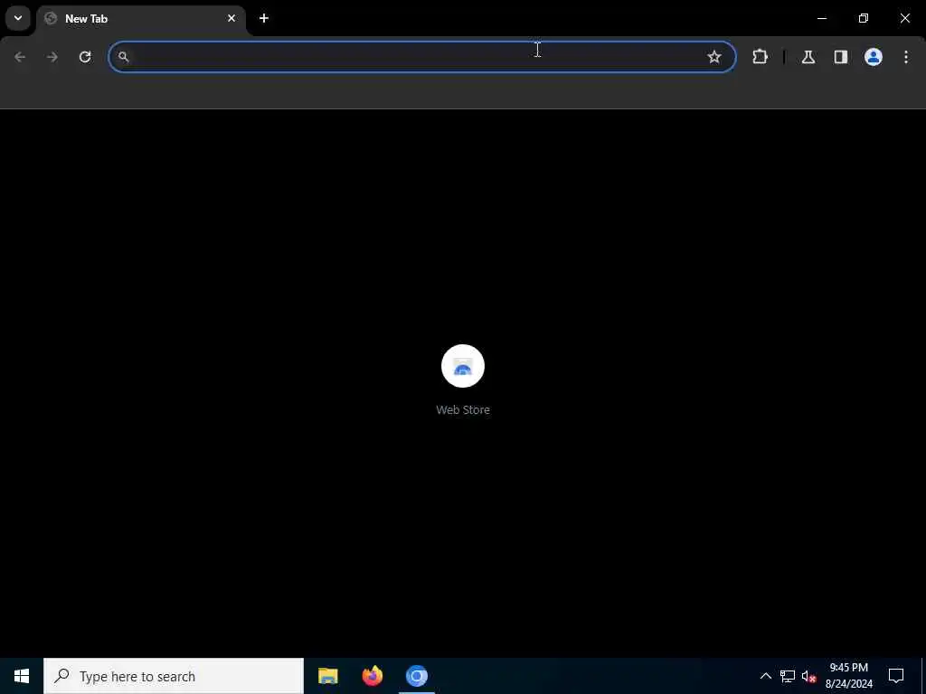
Task: Open the muted volume tray icon
Action: [x=809, y=676]
